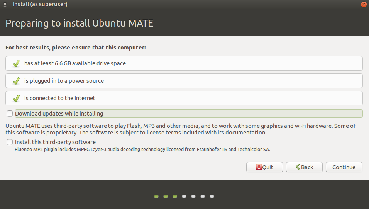Click the third green progress dot

(x=175, y=197)
